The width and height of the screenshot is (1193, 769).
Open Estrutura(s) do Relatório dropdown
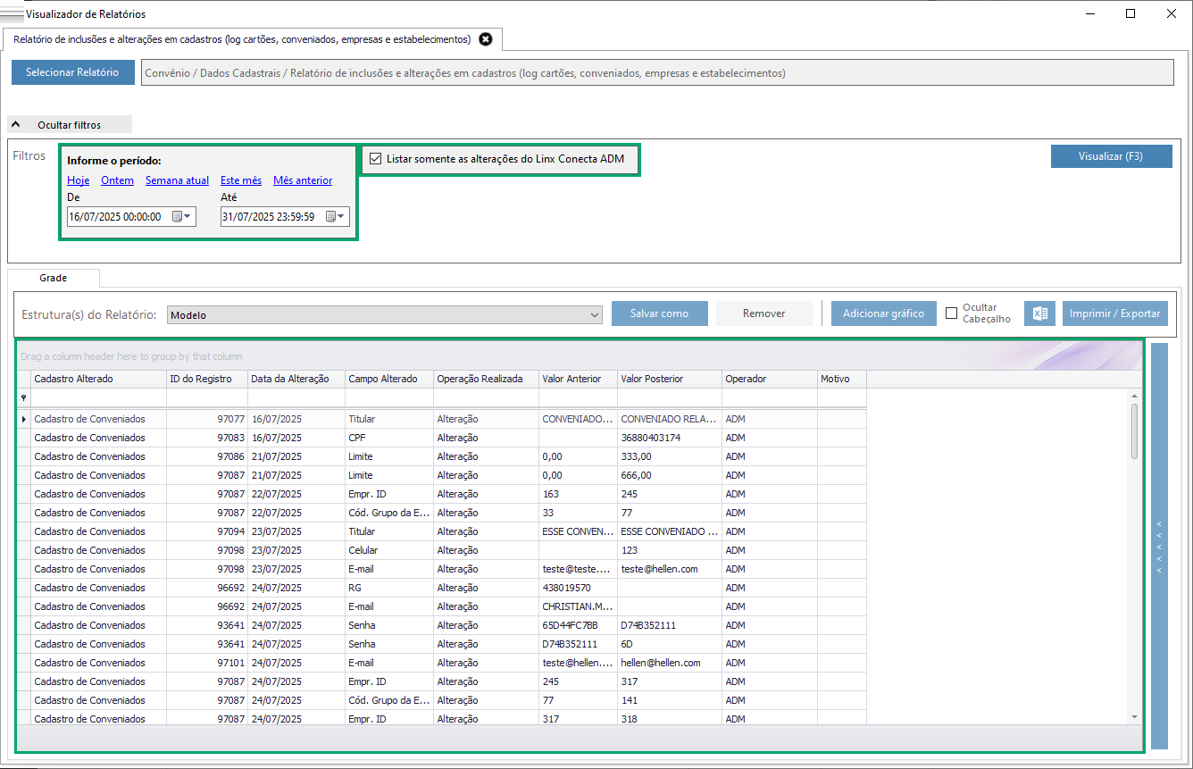596,314
